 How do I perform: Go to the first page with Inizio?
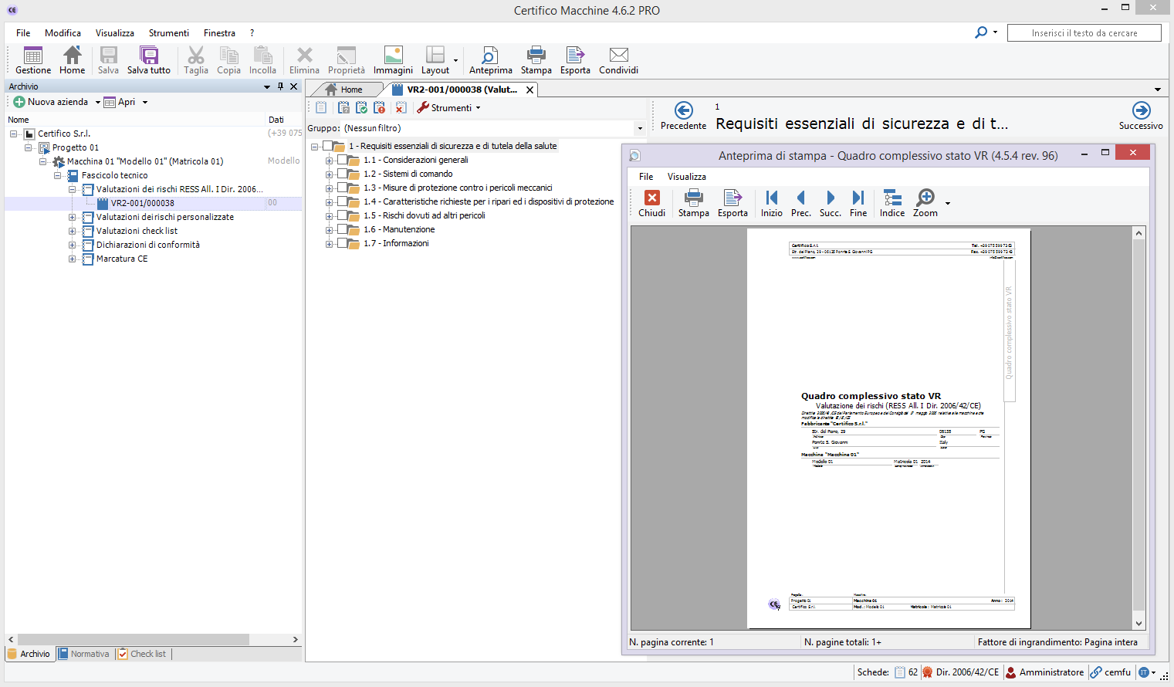771,203
